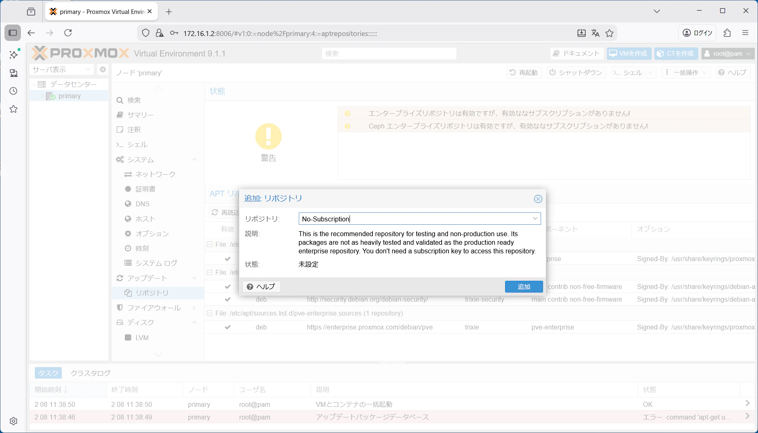Open the サーバ表示 view selector

(62, 70)
